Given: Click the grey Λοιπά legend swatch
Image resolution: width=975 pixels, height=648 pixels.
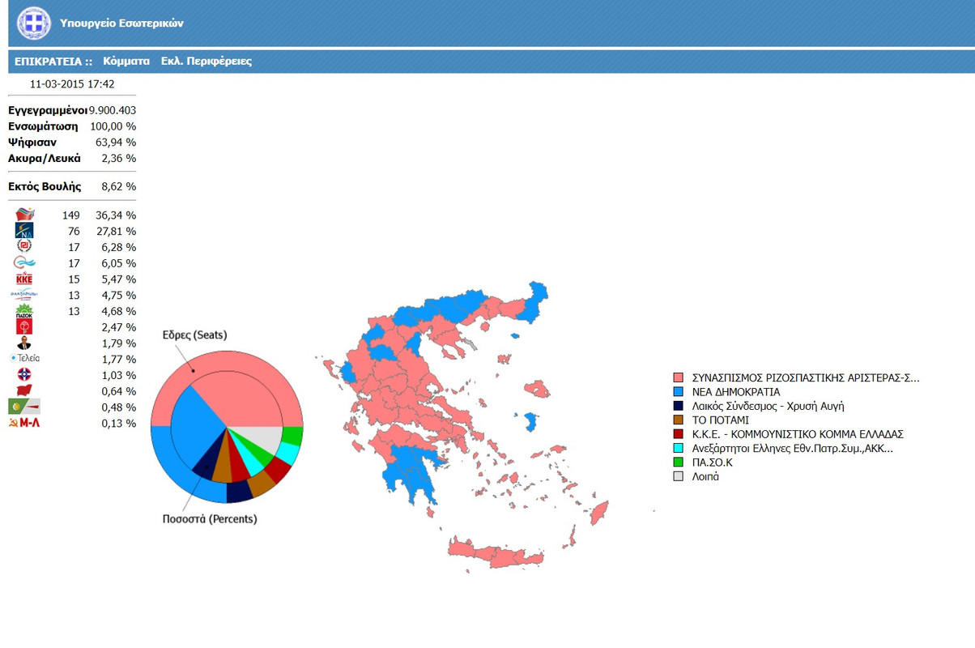Looking at the screenshot, I should 679,477.
